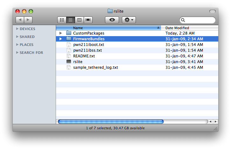This screenshot has width=231, height=149.
Task: Open the Action gear dropdown menu
Action: tap(129, 20)
